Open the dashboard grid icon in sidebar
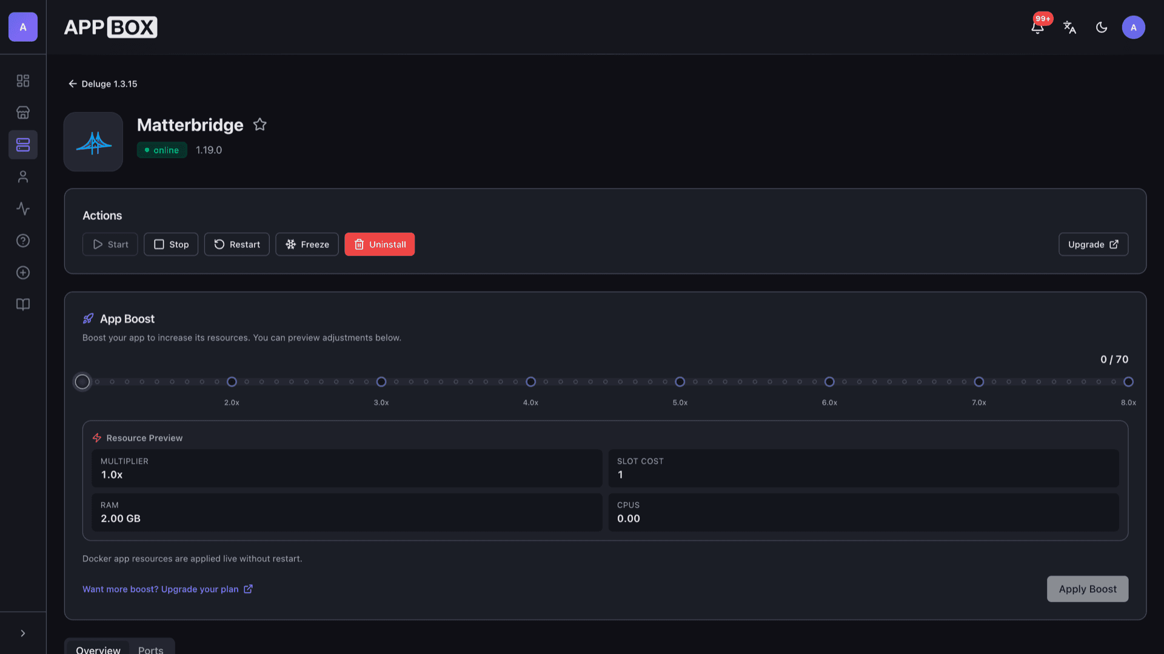 pyautogui.click(x=23, y=81)
